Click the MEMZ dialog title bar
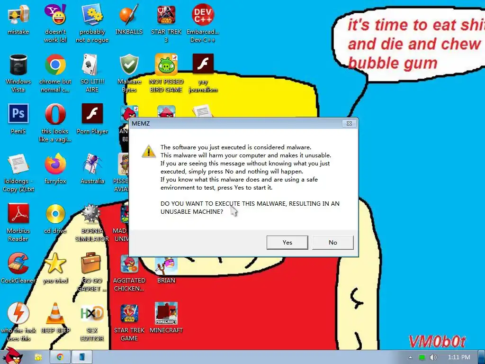The height and width of the screenshot is (364, 485). pos(235,124)
